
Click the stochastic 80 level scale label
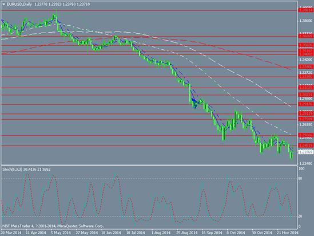(x=300, y=178)
